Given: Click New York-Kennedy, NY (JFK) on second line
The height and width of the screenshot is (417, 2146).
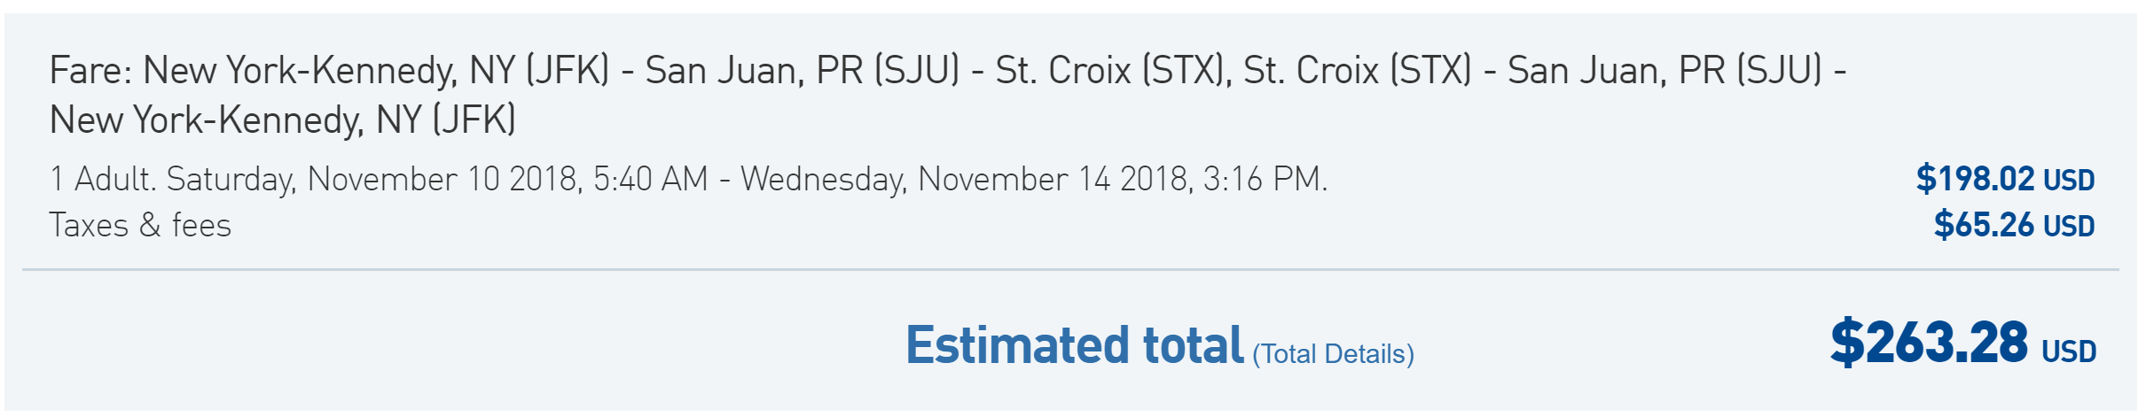Looking at the screenshot, I should pyautogui.click(x=282, y=120).
